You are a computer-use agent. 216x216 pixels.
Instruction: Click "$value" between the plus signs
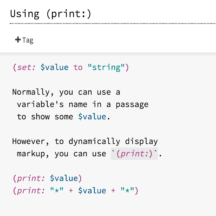92,191
